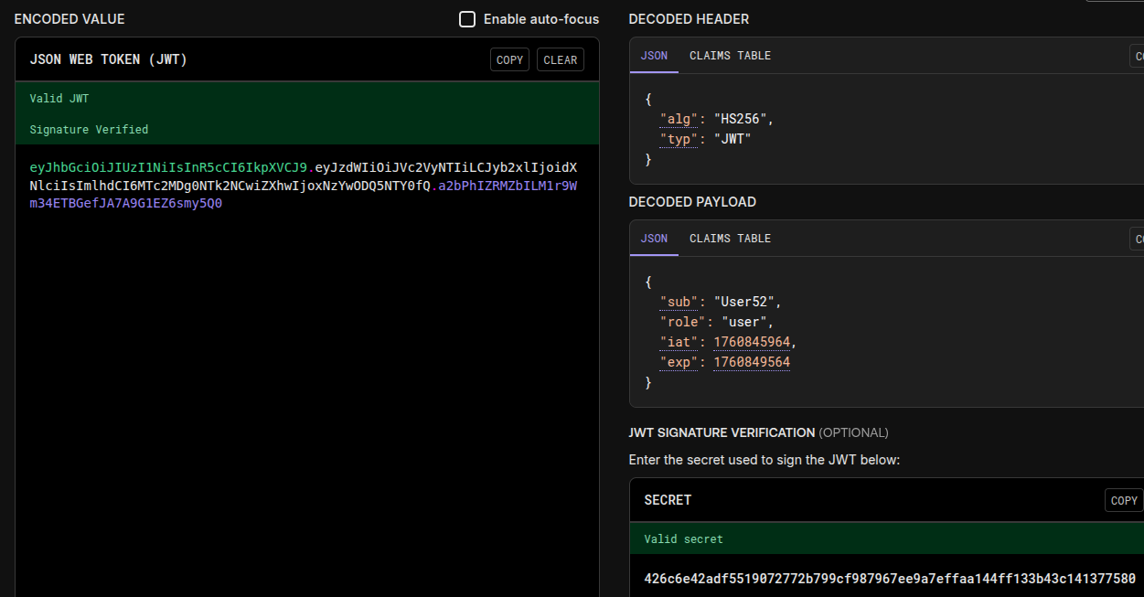
Task: Copy the secret value
Action: (1123, 500)
